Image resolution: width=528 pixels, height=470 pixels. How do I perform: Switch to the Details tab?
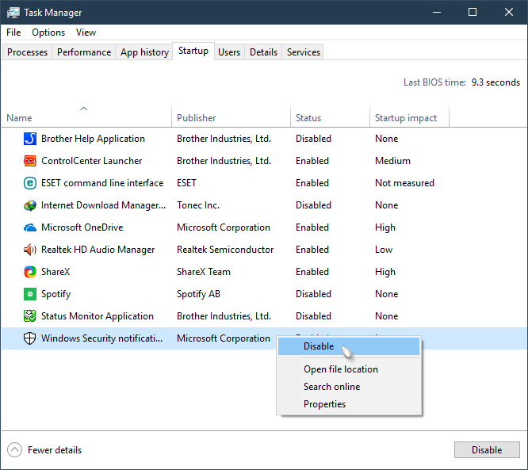pyautogui.click(x=263, y=52)
